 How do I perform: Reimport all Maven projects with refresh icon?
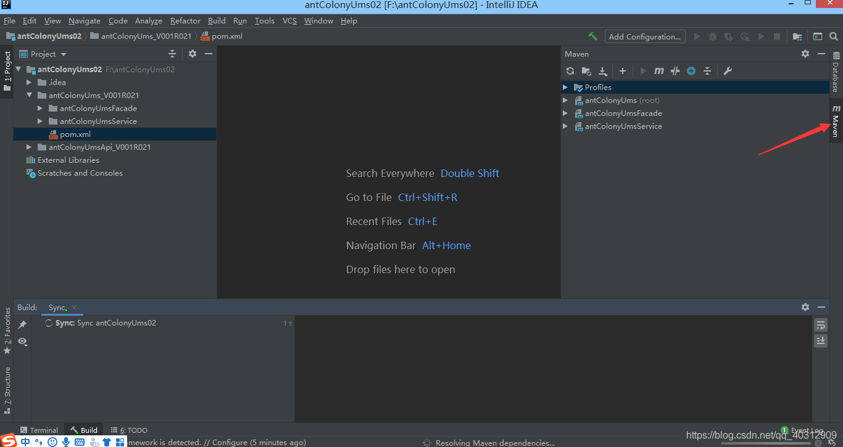[570, 71]
